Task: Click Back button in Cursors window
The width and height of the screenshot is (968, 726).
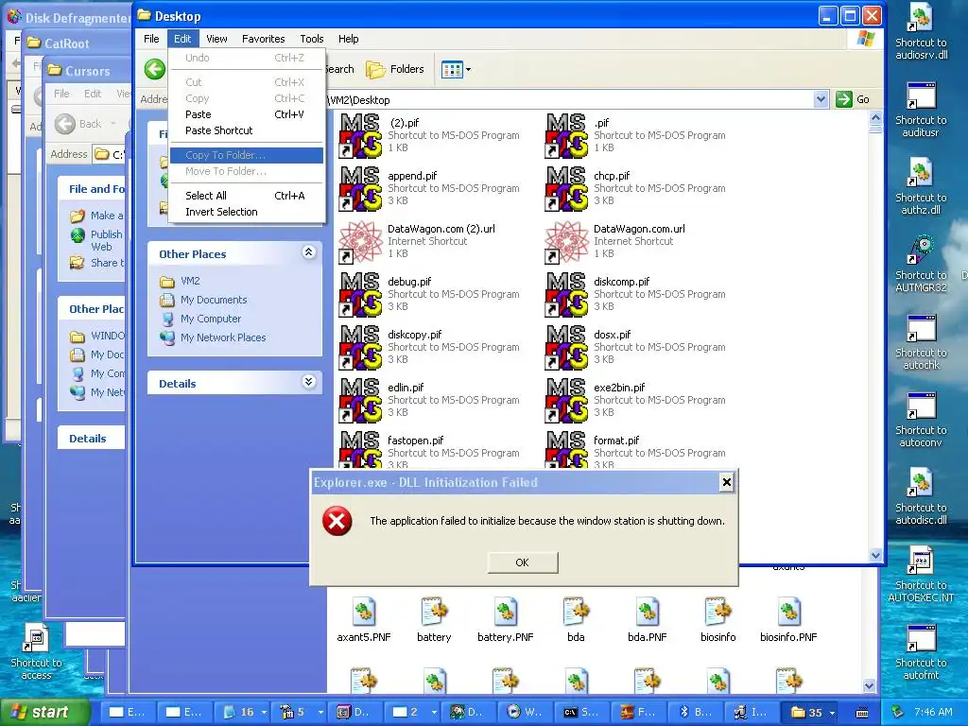Action: (78, 124)
